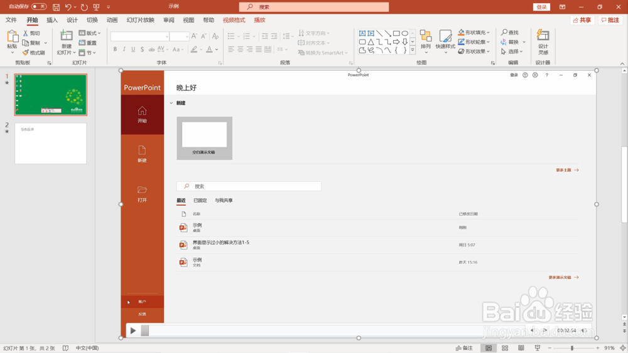Clear all text formatting

coord(215,36)
